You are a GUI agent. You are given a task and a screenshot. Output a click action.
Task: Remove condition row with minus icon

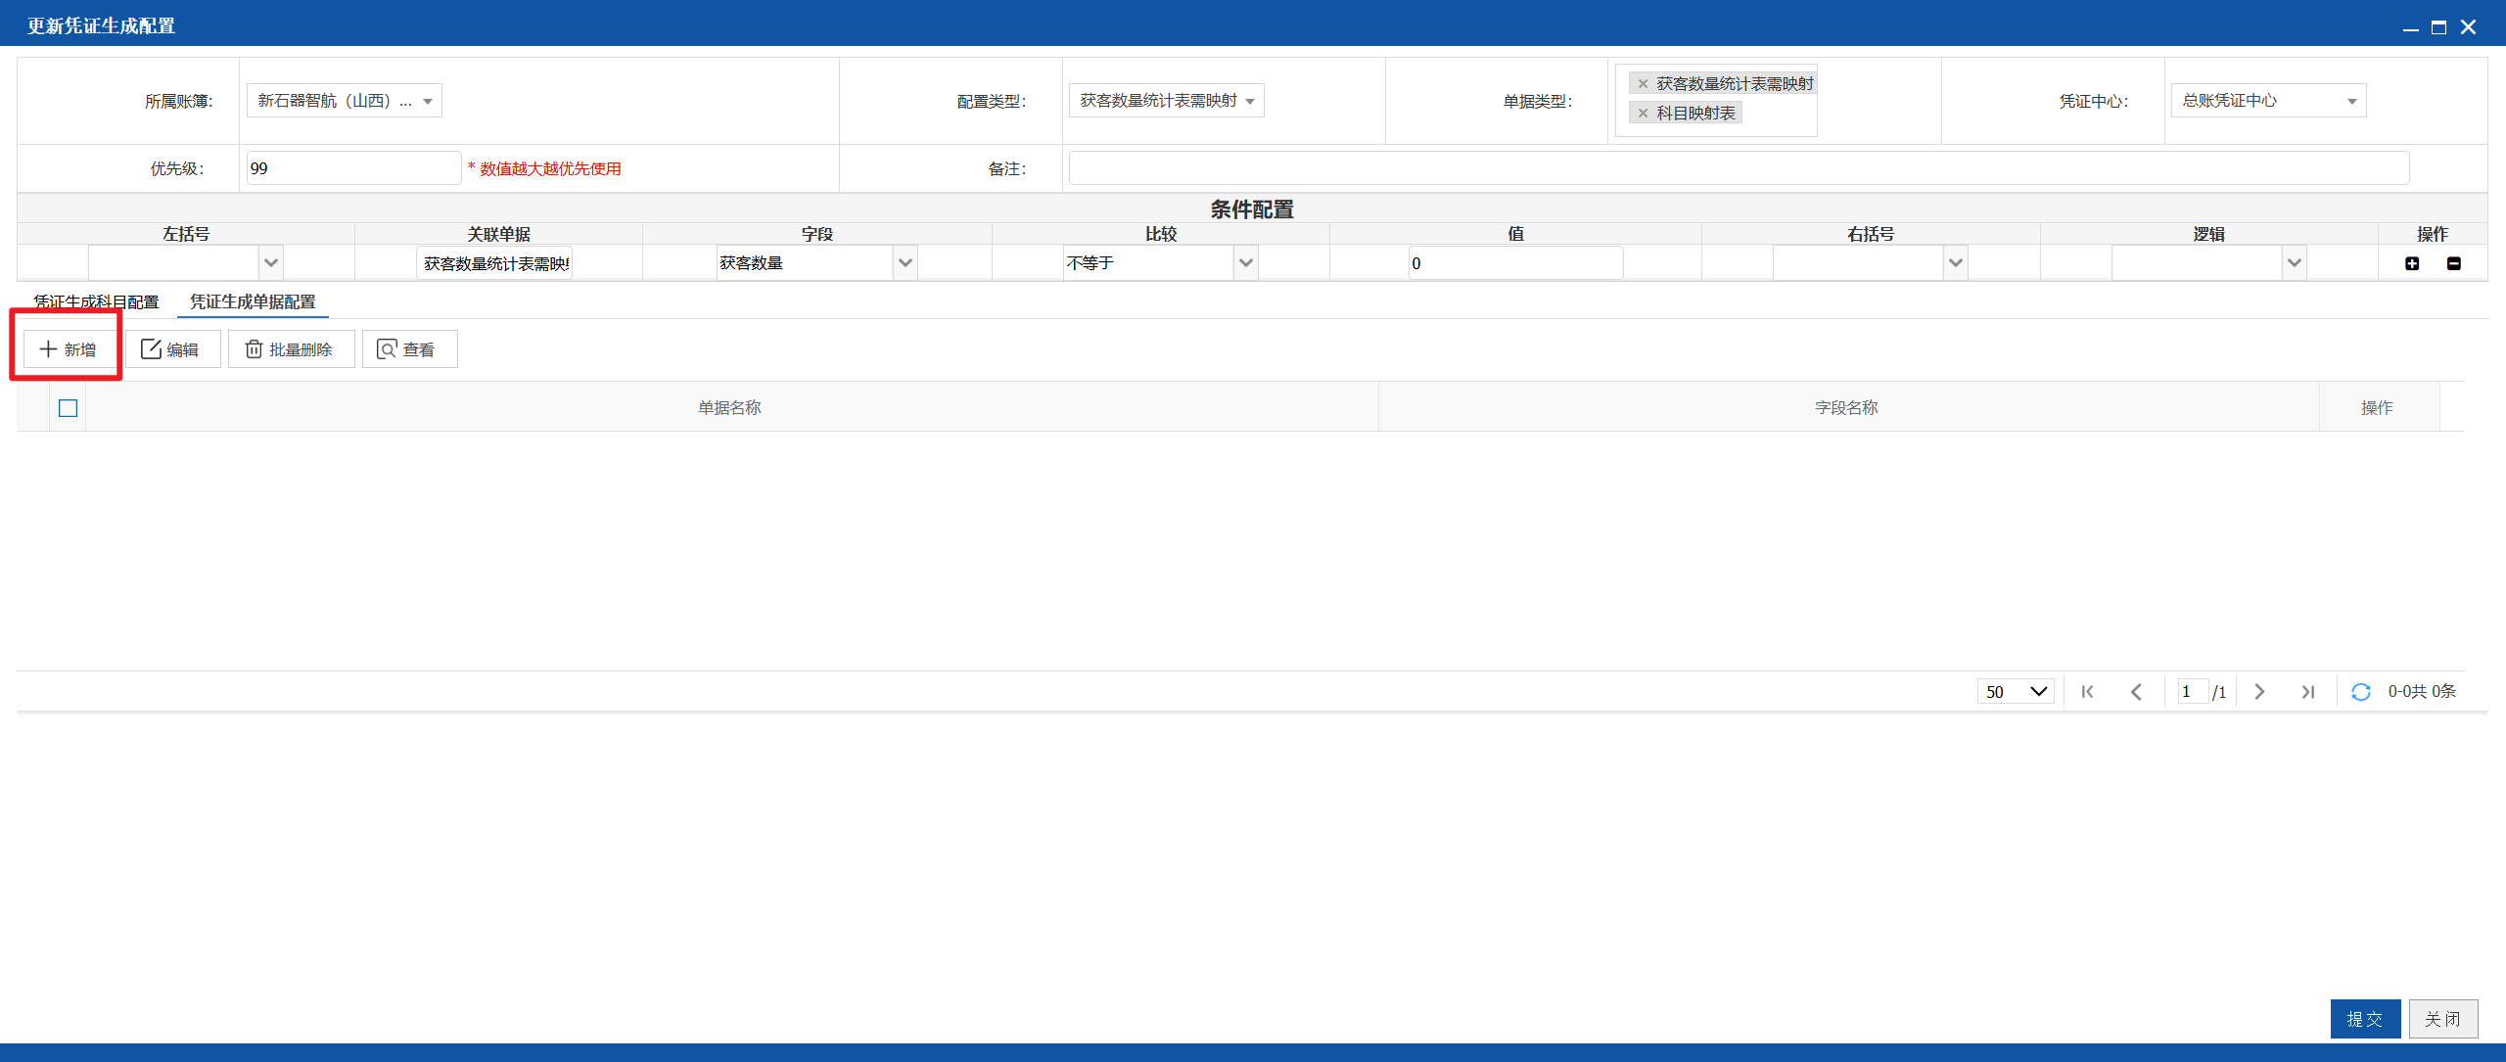(2454, 263)
